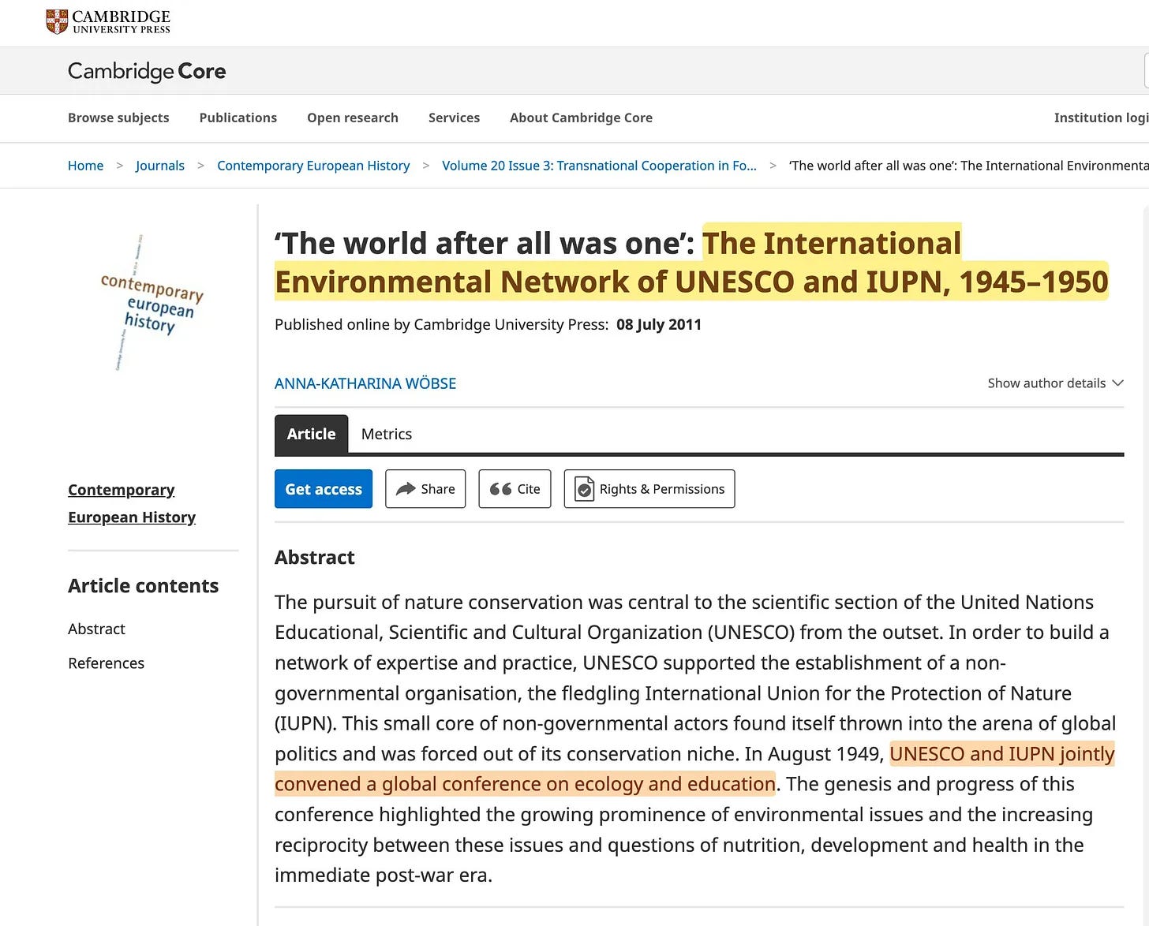Expand Show author details

pyautogui.click(x=1055, y=383)
